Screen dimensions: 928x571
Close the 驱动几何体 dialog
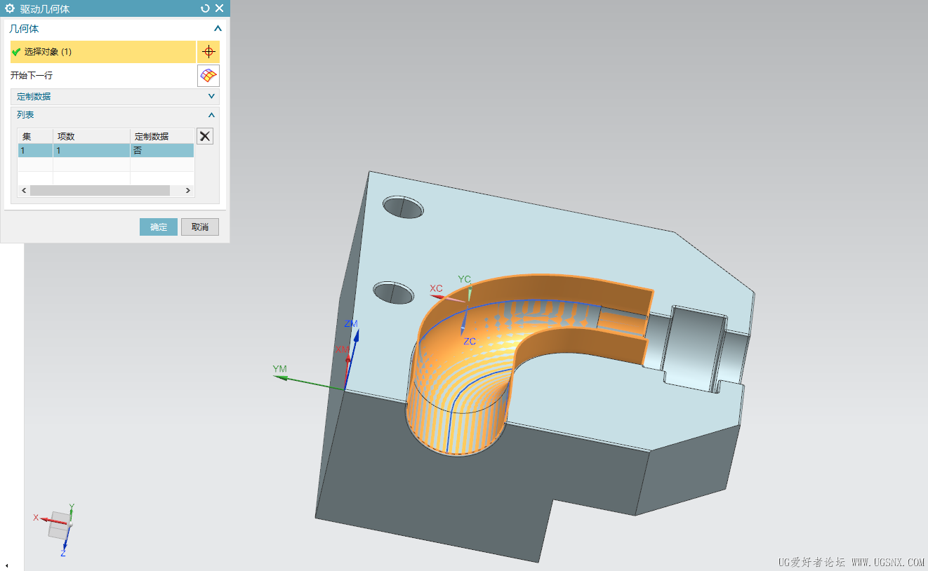(220, 8)
